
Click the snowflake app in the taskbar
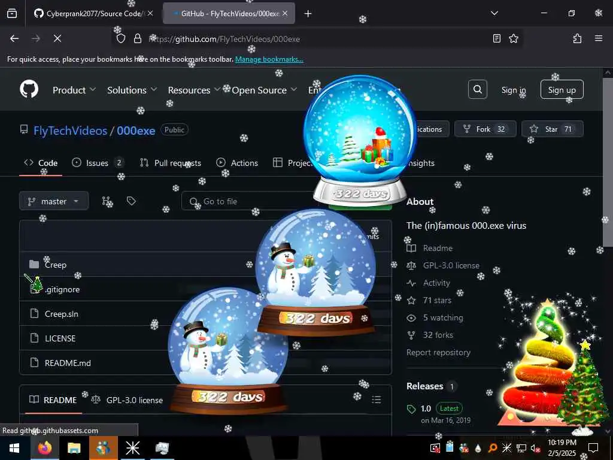point(132,448)
